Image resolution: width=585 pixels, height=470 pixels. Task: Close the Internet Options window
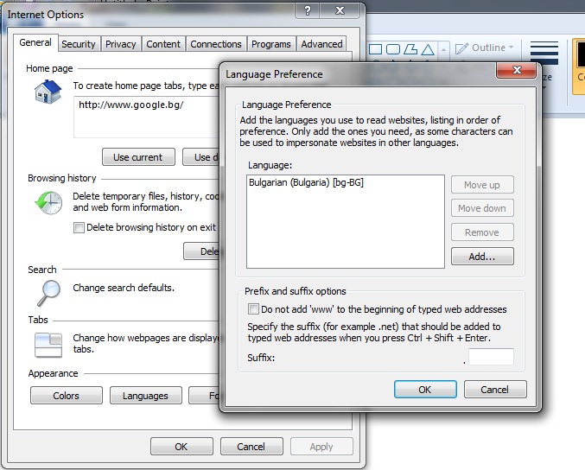[x=340, y=10]
